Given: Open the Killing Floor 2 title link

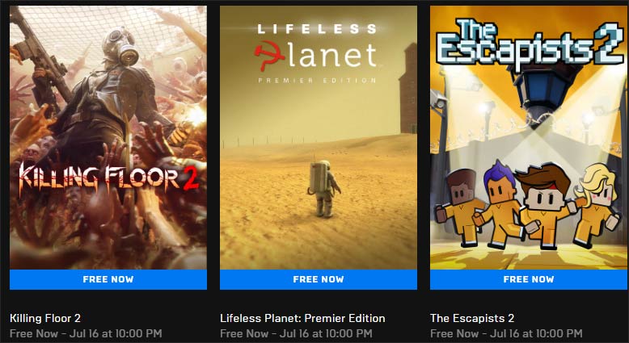Looking at the screenshot, I should (45, 318).
